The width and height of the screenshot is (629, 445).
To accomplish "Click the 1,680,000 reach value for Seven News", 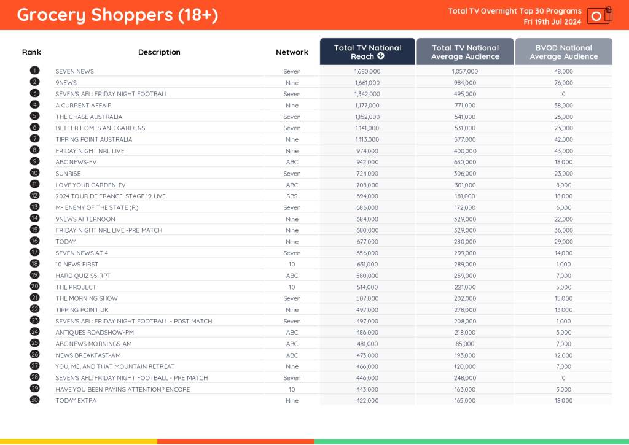I will (x=367, y=71).
